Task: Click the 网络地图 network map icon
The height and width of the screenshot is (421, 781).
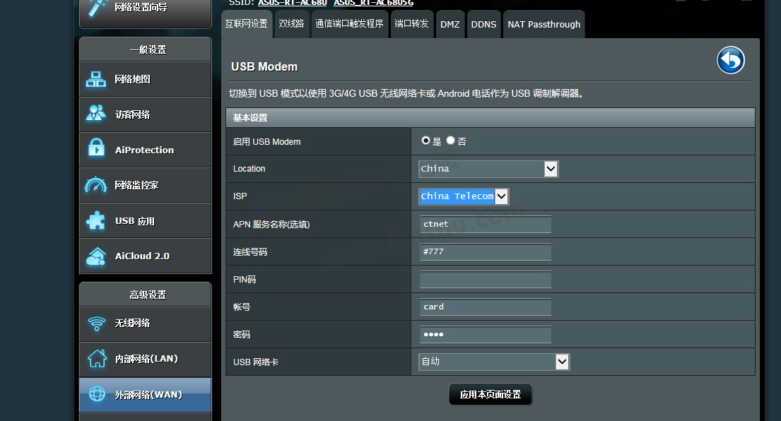Action: click(x=95, y=79)
